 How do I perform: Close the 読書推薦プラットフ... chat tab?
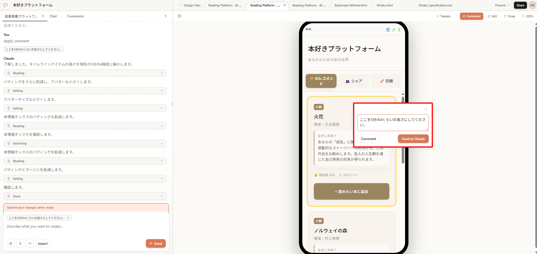43,16
